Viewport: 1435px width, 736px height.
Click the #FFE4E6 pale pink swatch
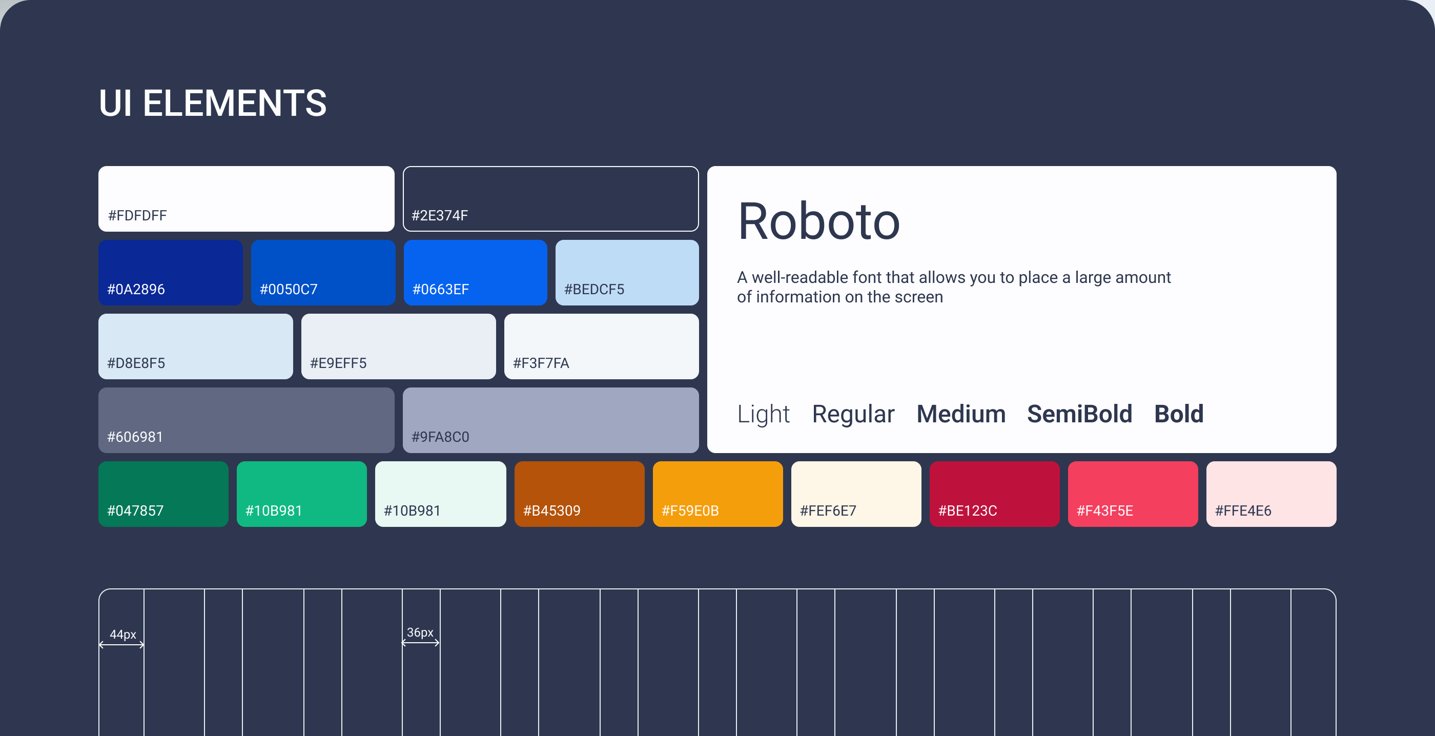[1270, 494]
